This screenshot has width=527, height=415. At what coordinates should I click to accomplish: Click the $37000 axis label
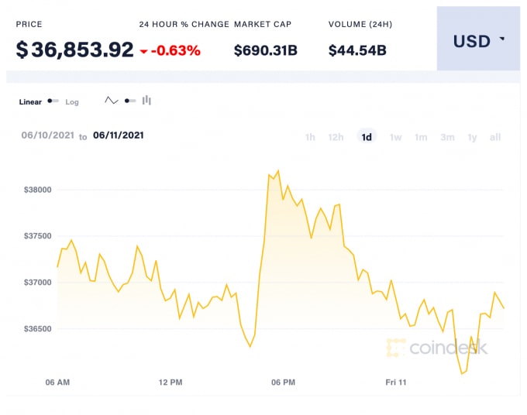click(x=38, y=283)
